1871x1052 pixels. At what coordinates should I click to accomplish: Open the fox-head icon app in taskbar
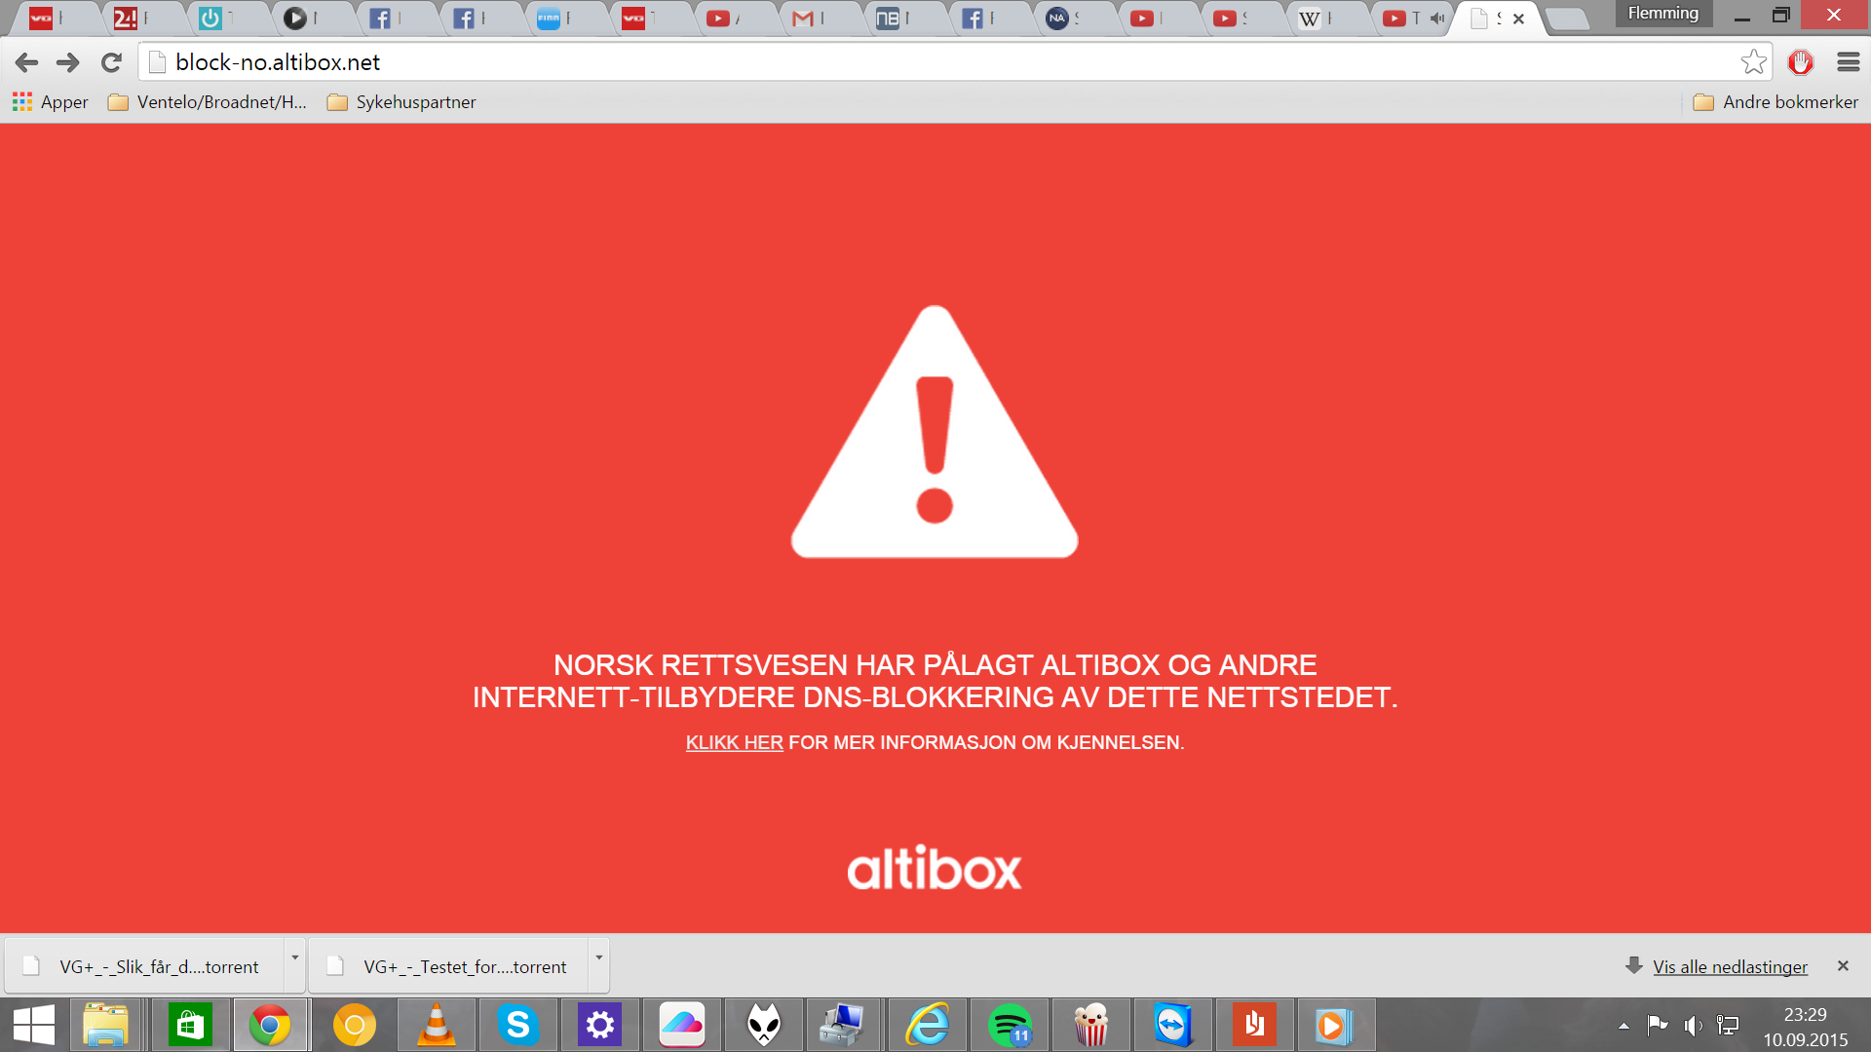[x=764, y=1026]
